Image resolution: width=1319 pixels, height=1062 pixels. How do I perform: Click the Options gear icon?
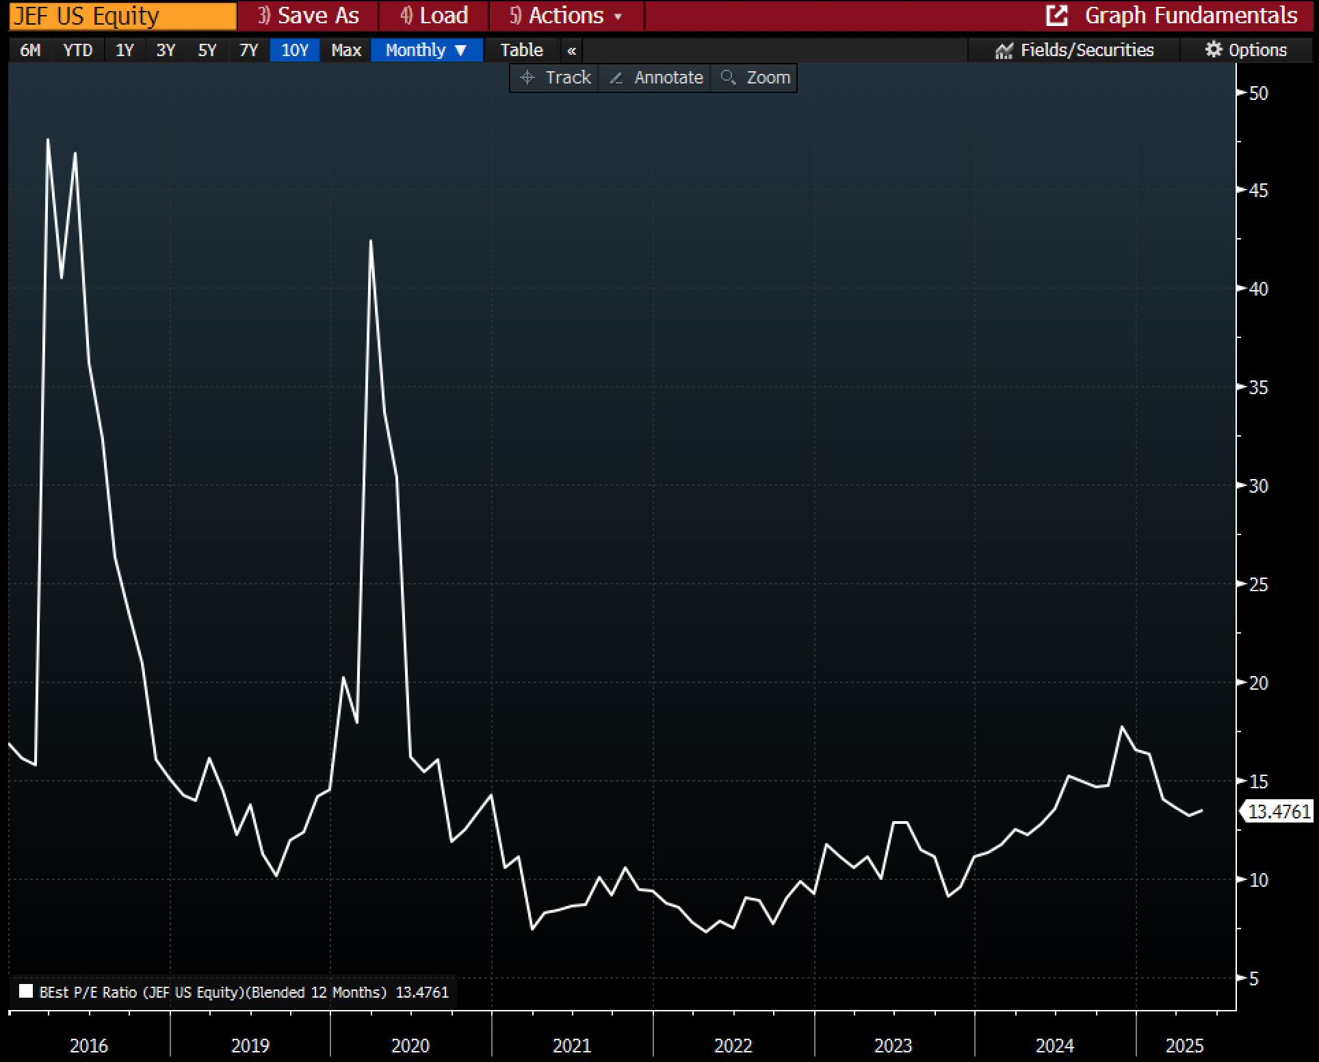(1213, 50)
